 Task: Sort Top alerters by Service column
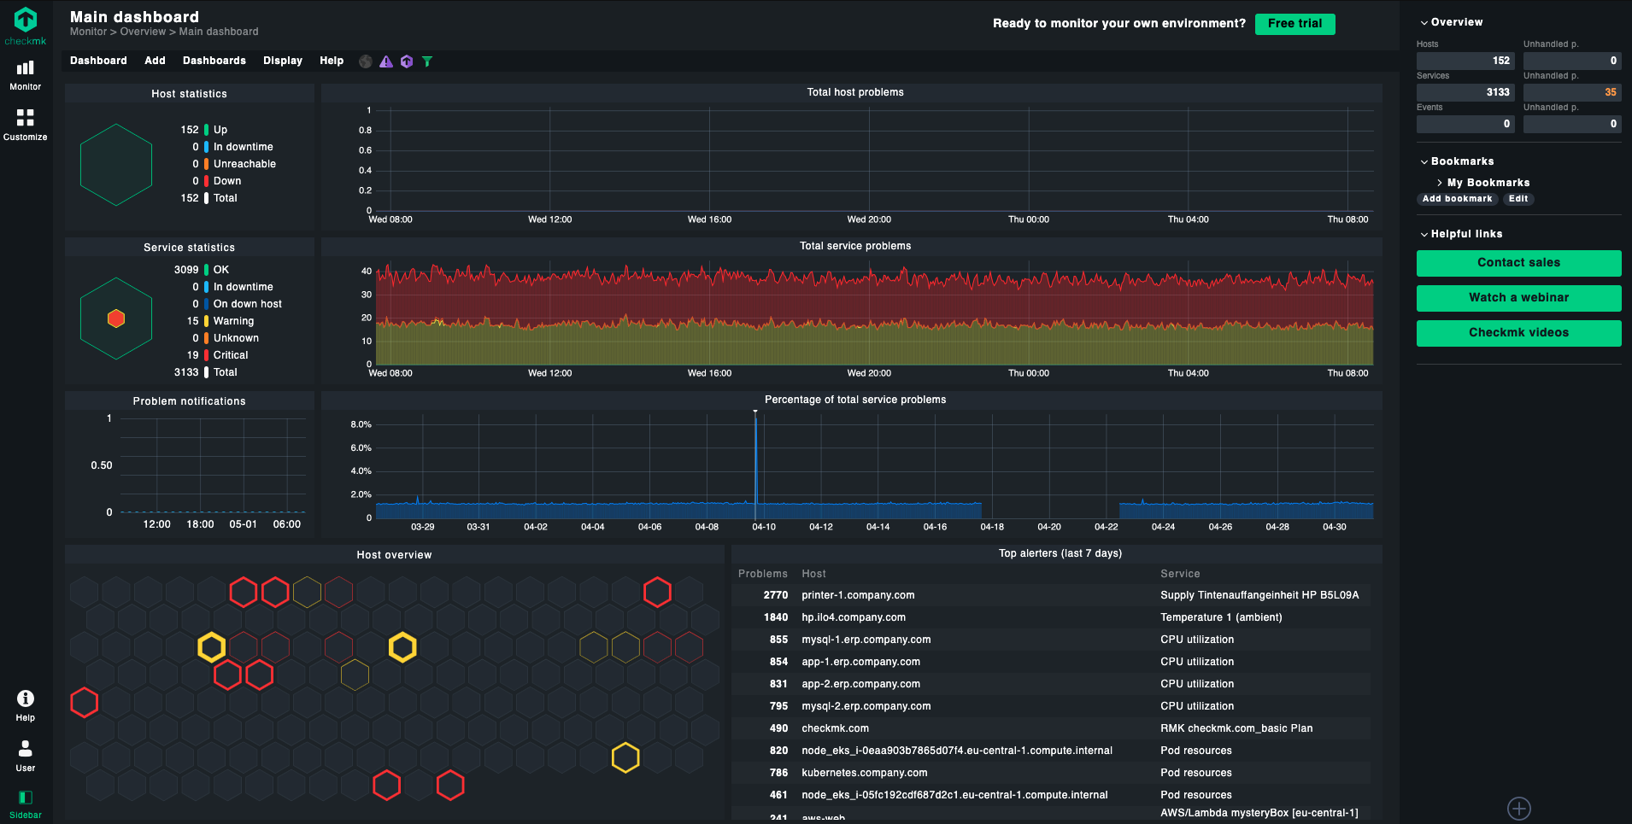point(1180,574)
